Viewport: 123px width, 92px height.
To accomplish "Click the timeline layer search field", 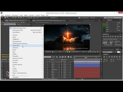I will (48, 57).
